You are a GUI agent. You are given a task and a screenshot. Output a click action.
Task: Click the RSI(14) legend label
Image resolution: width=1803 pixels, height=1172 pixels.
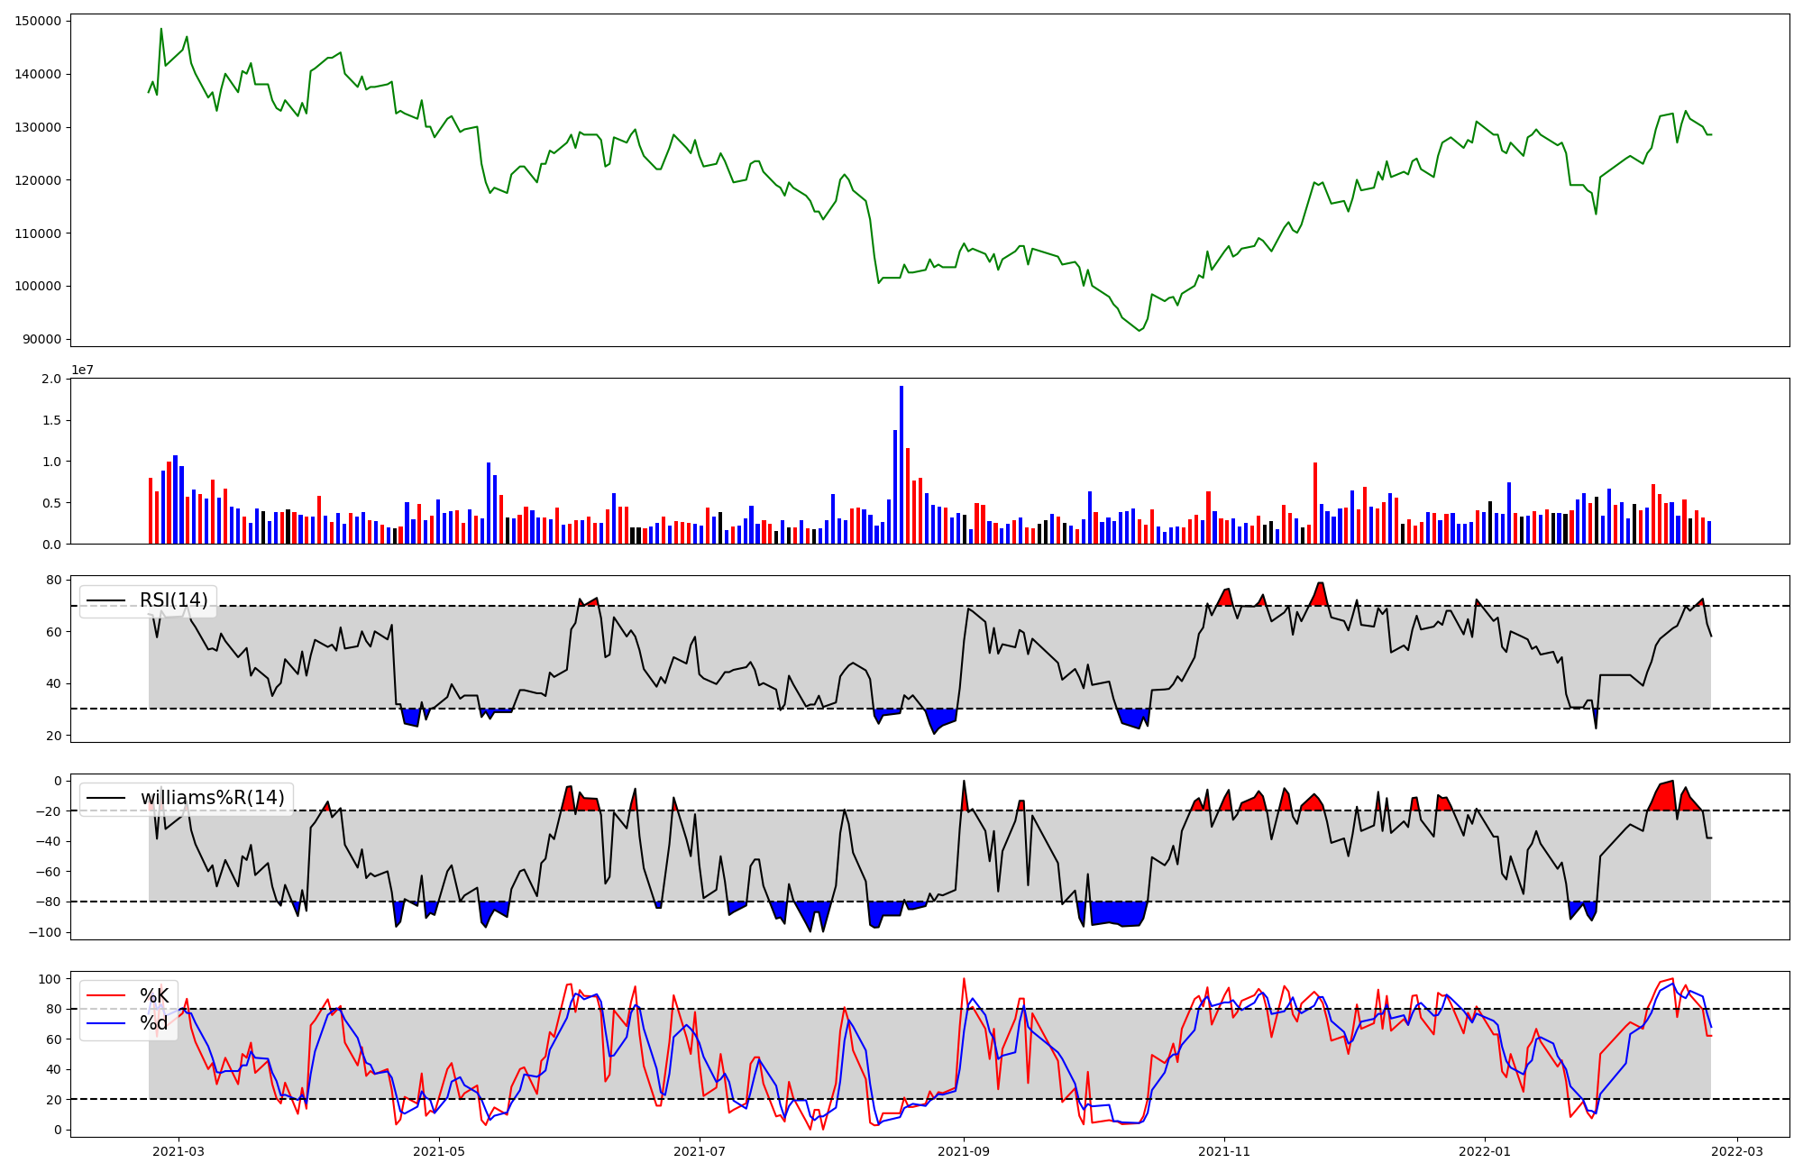pyautogui.click(x=173, y=600)
